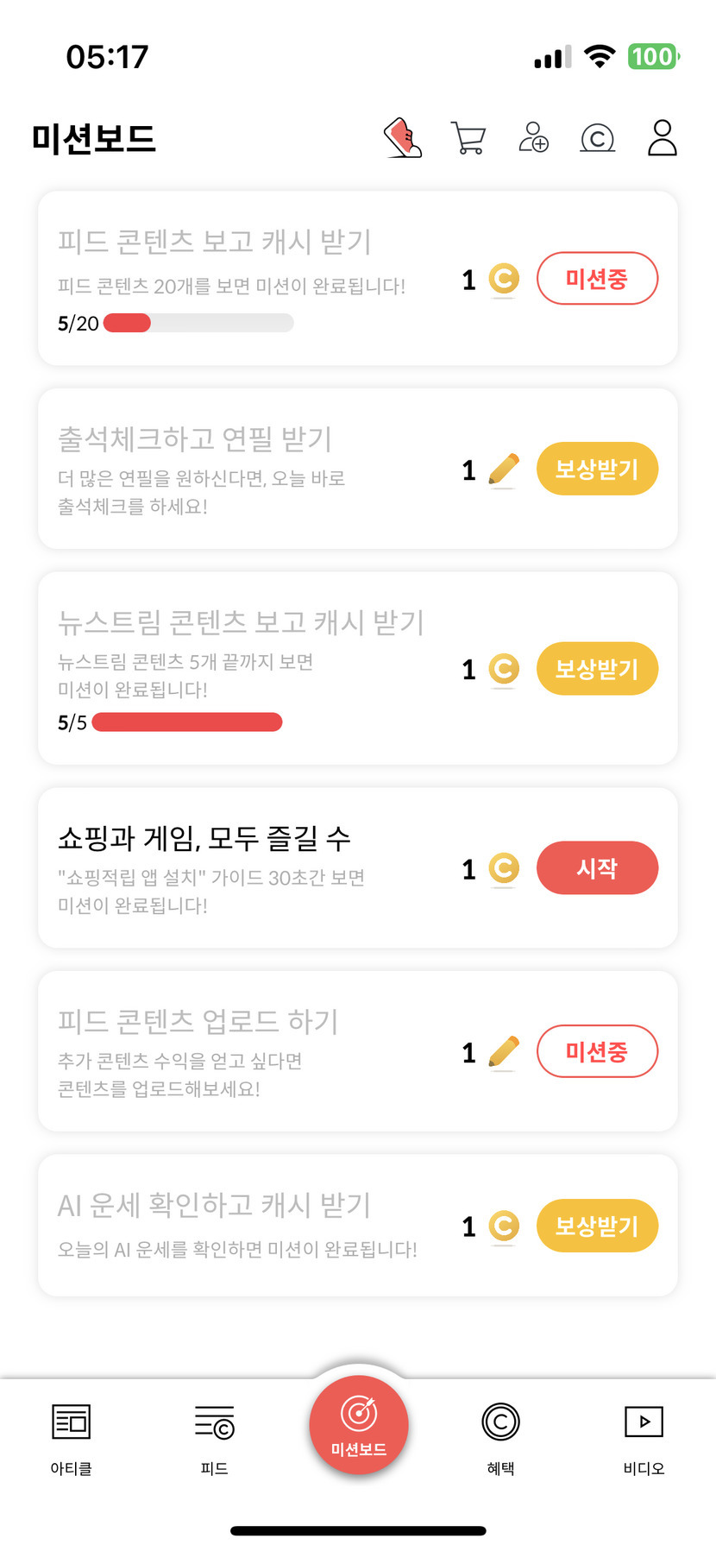The image size is (716, 1551).
Task: Tap the pencil icon on attendance mission
Action: tap(504, 470)
